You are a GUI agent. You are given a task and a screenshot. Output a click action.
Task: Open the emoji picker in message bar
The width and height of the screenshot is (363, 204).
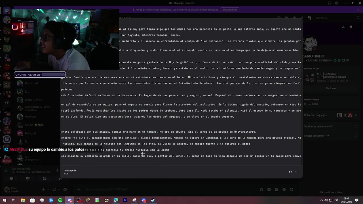(x=284, y=189)
